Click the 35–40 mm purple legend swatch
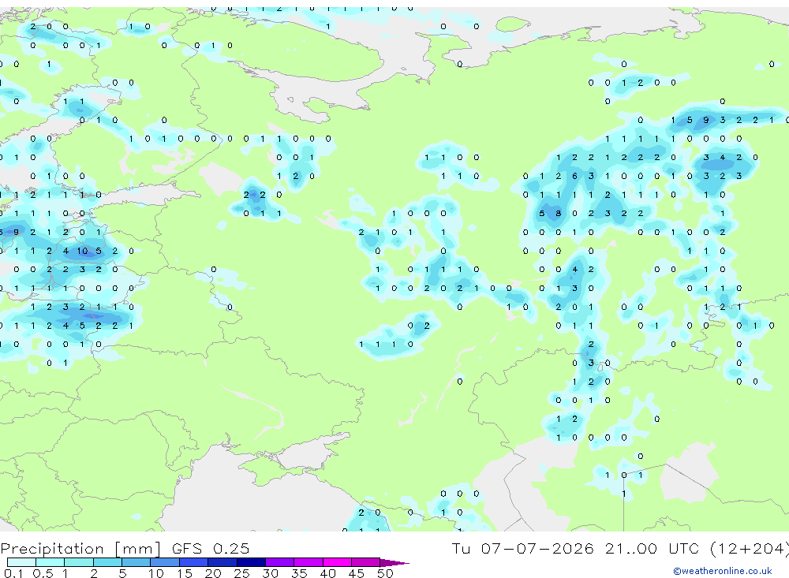Image resolution: width=789 pixels, height=578 pixels. click(x=308, y=562)
